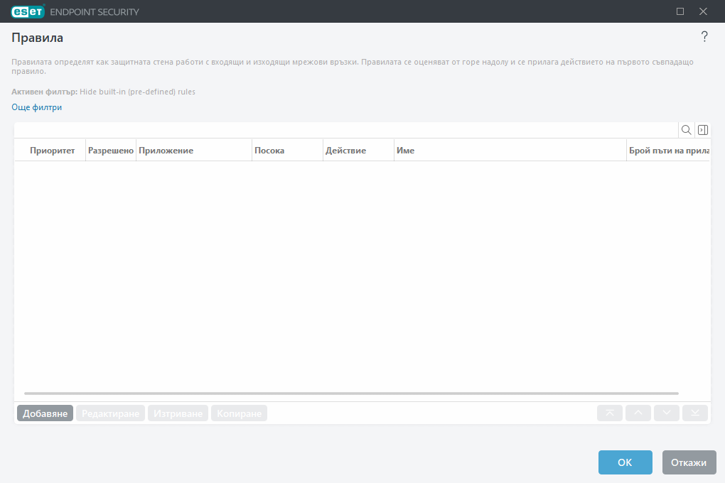Sort by the Разрешено column header
This screenshot has width=725, height=483.
tap(110, 151)
